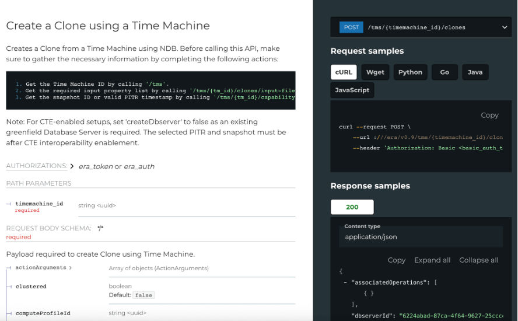Image resolution: width=518 pixels, height=321 pixels.
Task: Show the Go request sample
Action: click(x=444, y=72)
